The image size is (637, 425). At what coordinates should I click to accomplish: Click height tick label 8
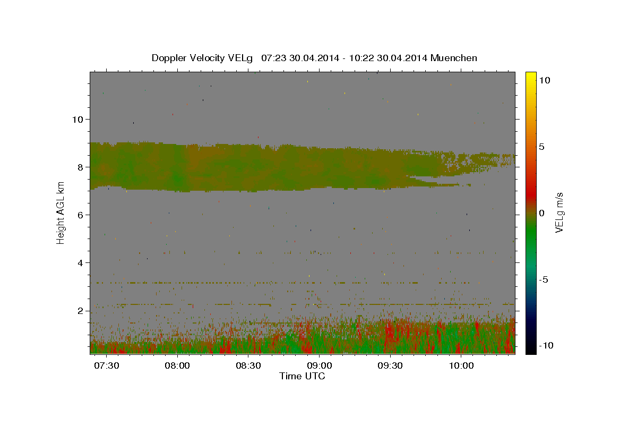[x=81, y=167]
